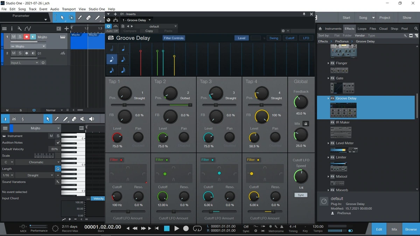The width and height of the screenshot is (420, 236).
Task: Select the Listen speaker tool in editor
Action: [91, 119]
